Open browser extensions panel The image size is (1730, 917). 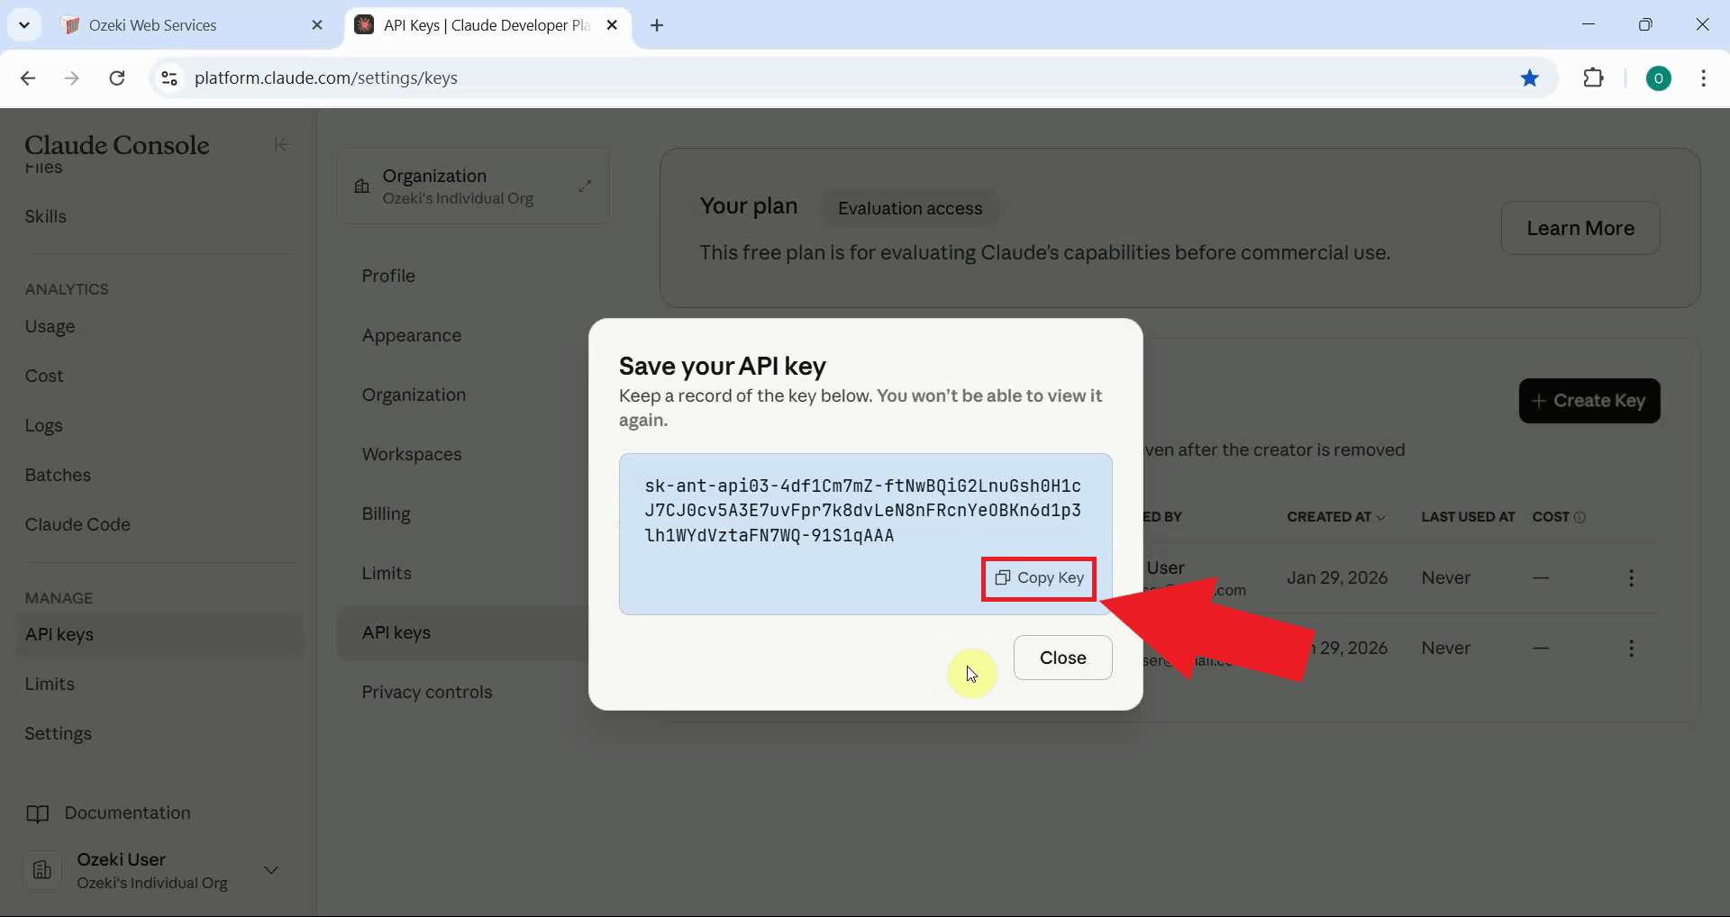click(1594, 78)
